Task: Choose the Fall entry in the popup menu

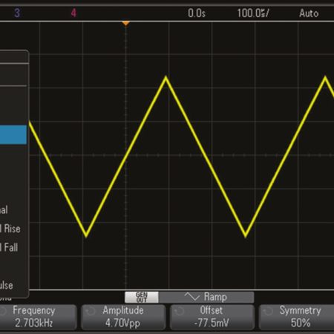Action: [10, 247]
